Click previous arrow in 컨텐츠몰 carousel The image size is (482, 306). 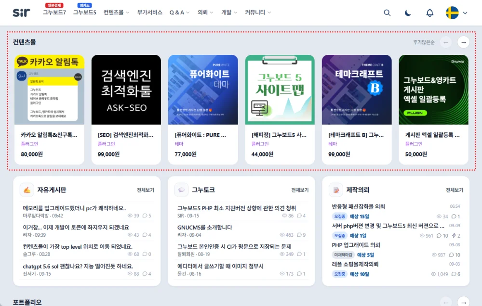(x=446, y=42)
